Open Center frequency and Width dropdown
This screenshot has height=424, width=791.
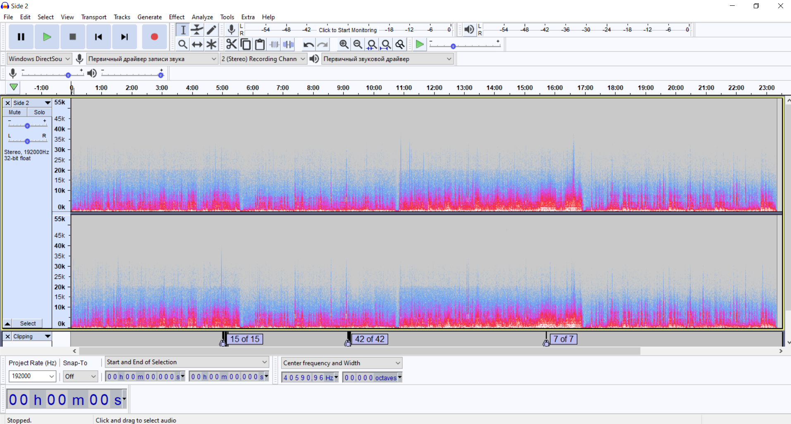(342, 363)
